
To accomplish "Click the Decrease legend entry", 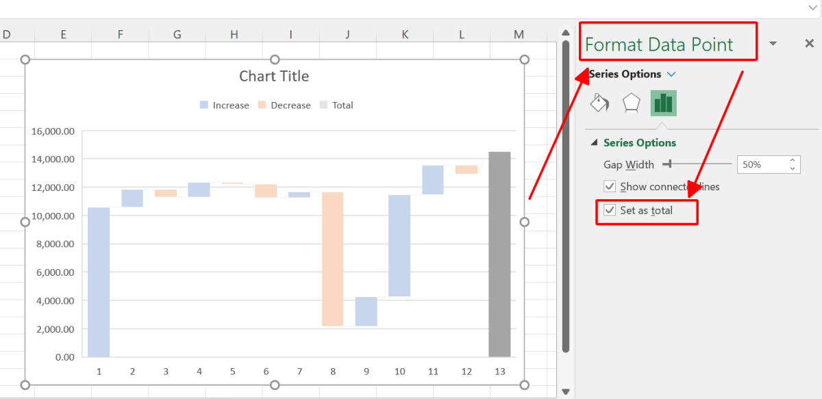I will (x=284, y=105).
